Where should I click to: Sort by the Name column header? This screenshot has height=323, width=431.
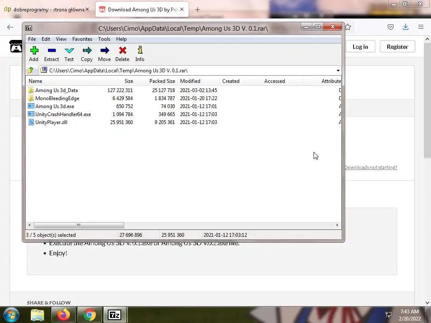click(59, 81)
